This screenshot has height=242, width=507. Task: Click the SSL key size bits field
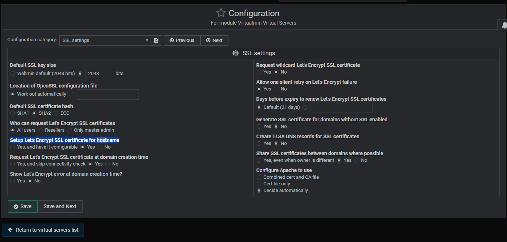[100, 74]
